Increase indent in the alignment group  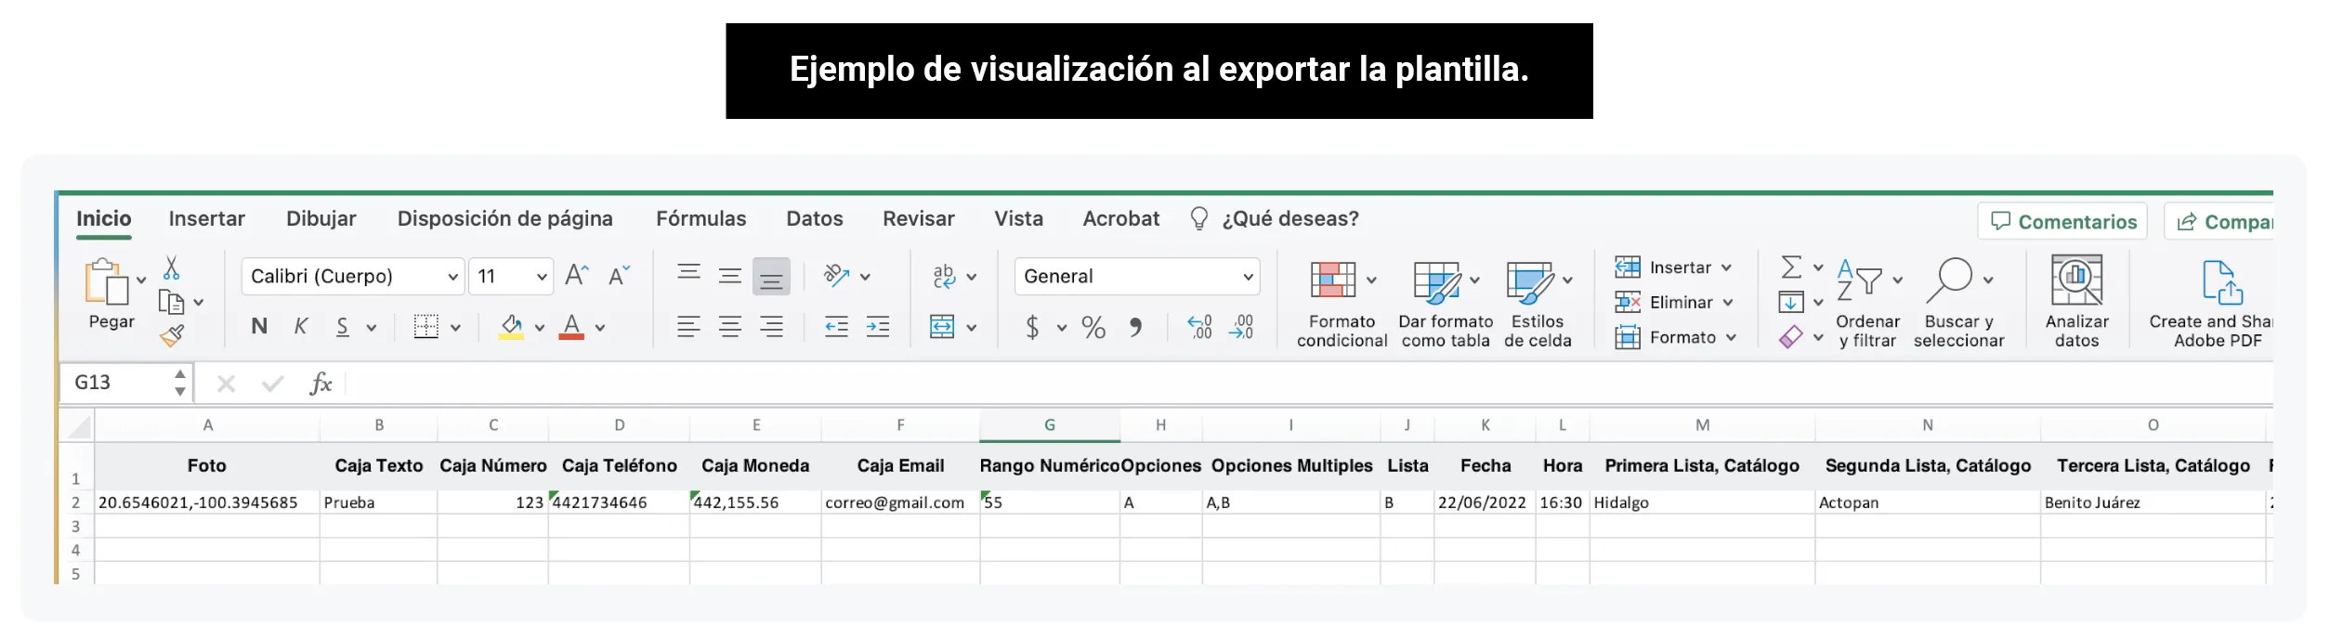coord(877,327)
